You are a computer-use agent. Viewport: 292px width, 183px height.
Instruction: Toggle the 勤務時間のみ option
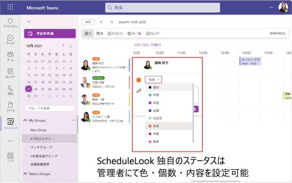pos(278,33)
